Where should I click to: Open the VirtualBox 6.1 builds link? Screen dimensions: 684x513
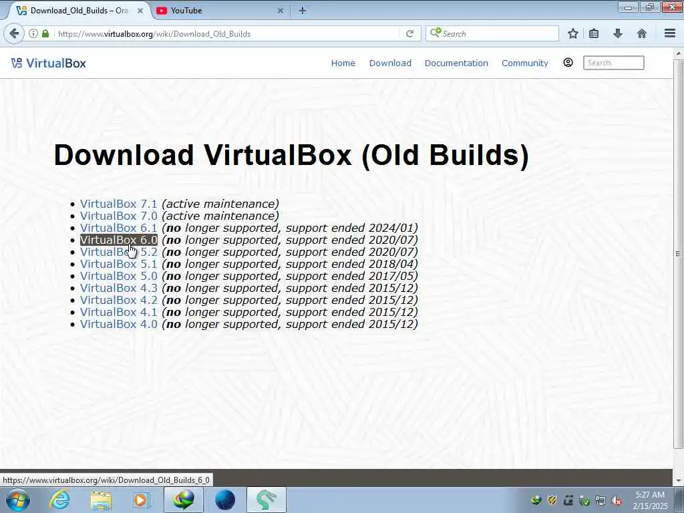point(118,228)
